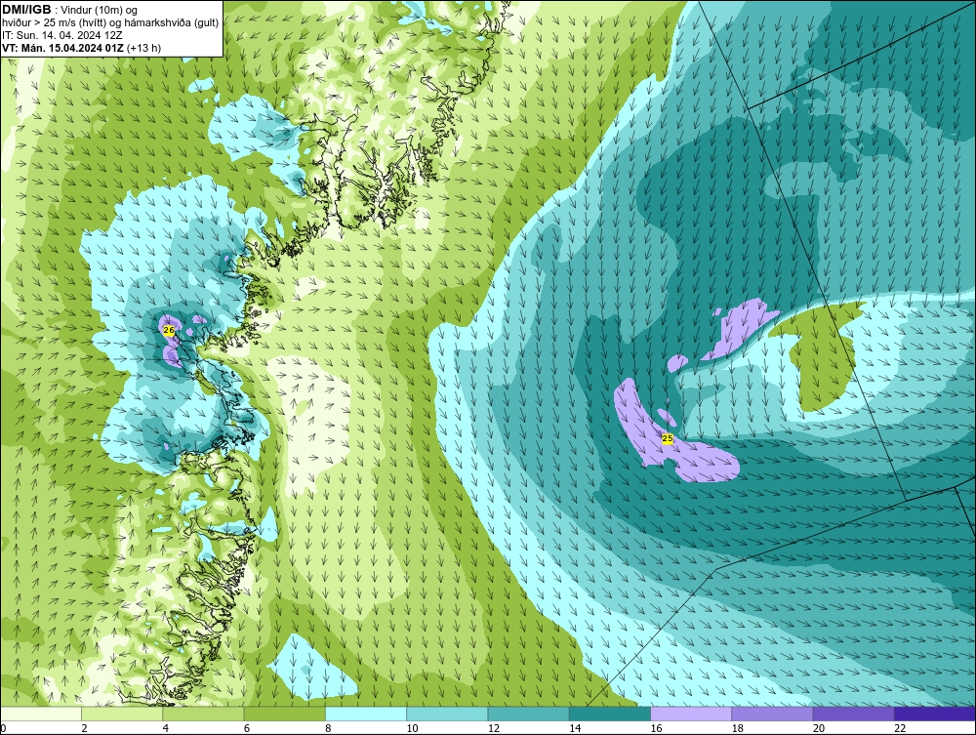Click the IT: Sun. 14. 04. 2024 12Z line
Screen dimensions: 976x735
(x=64, y=35)
